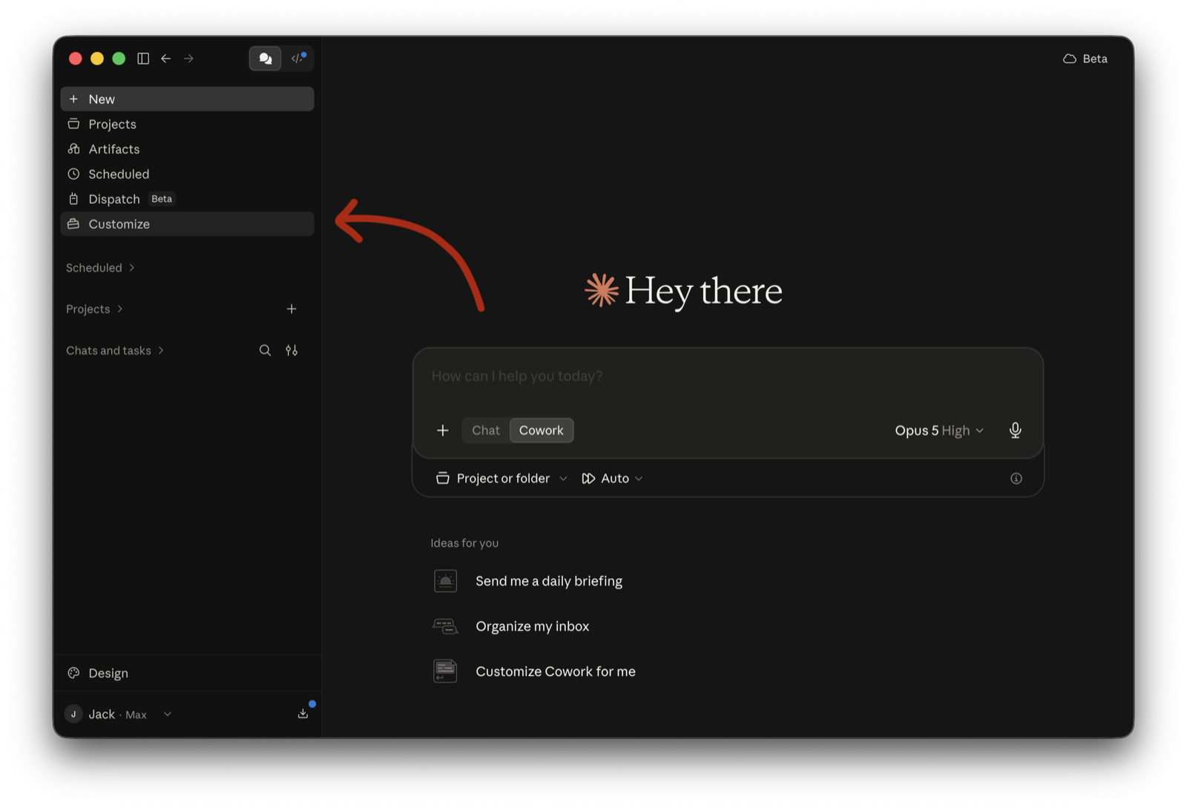Click the Artifacts shapes icon

73,149
